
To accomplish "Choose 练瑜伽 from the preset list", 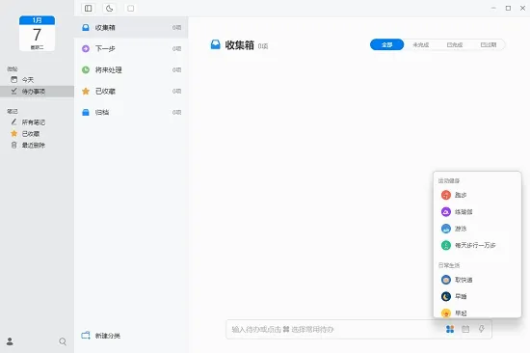I will tap(477, 212).
